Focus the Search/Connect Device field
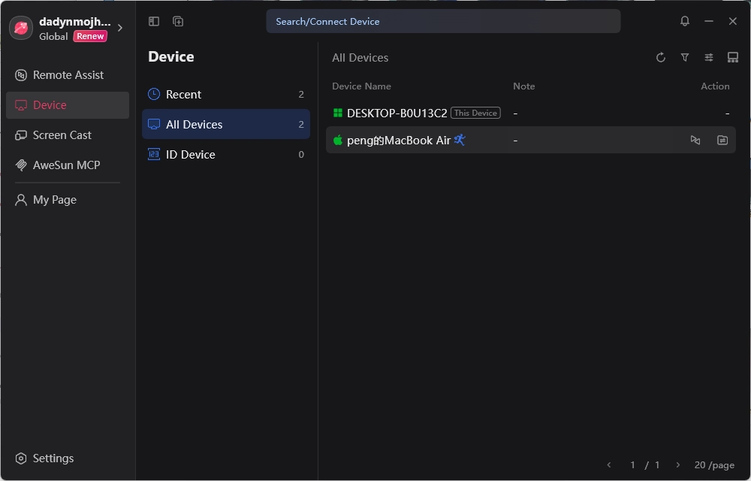751x481 pixels. pos(443,21)
